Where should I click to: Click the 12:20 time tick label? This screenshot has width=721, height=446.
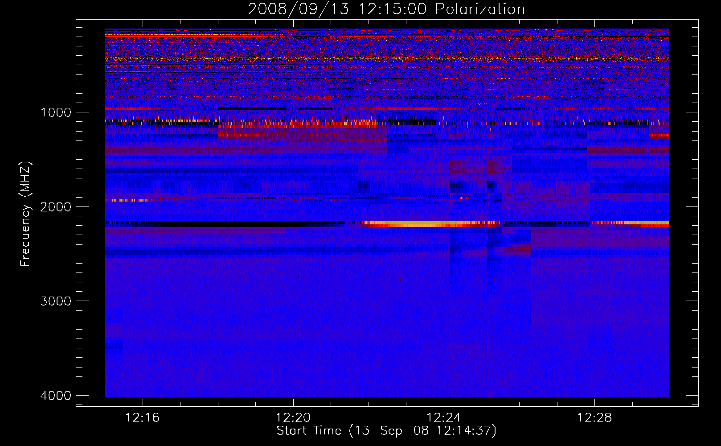tap(293, 418)
